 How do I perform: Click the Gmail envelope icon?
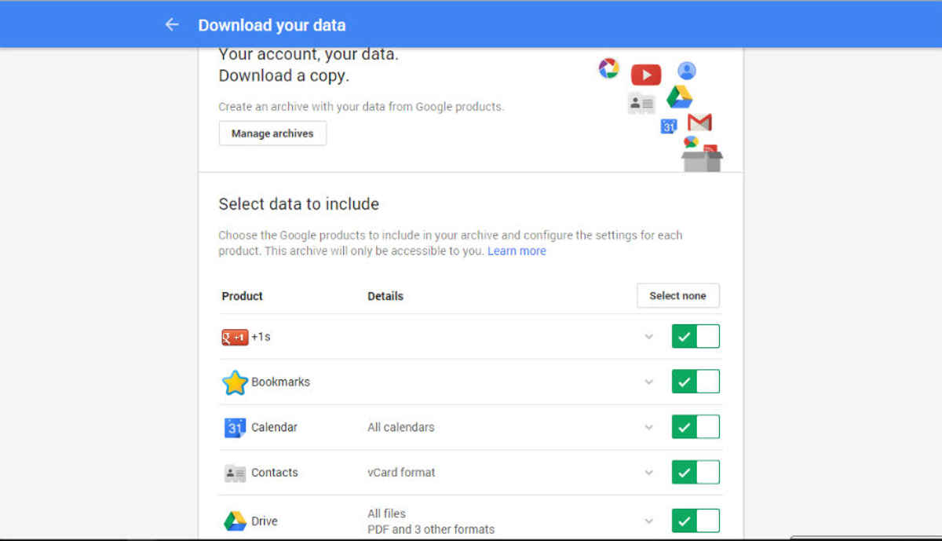coord(699,122)
